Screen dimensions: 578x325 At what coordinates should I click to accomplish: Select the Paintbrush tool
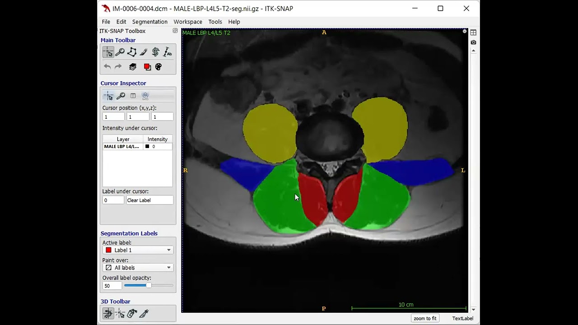(144, 52)
